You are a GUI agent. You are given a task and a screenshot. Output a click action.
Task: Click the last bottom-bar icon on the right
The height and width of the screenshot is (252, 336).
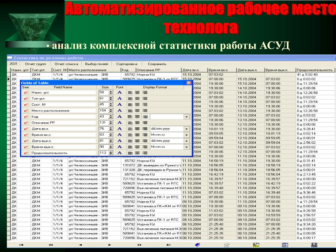pyautogui.click(x=314, y=245)
